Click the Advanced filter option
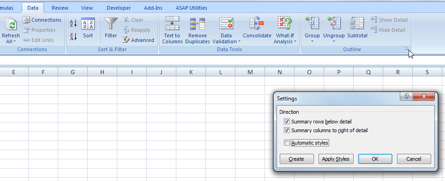This screenshot has width=445, height=181. coord(138,40)
